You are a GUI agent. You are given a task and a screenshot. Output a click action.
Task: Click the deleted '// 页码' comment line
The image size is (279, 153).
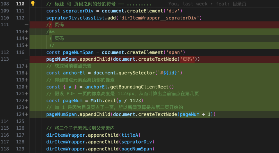pos(154,25)
